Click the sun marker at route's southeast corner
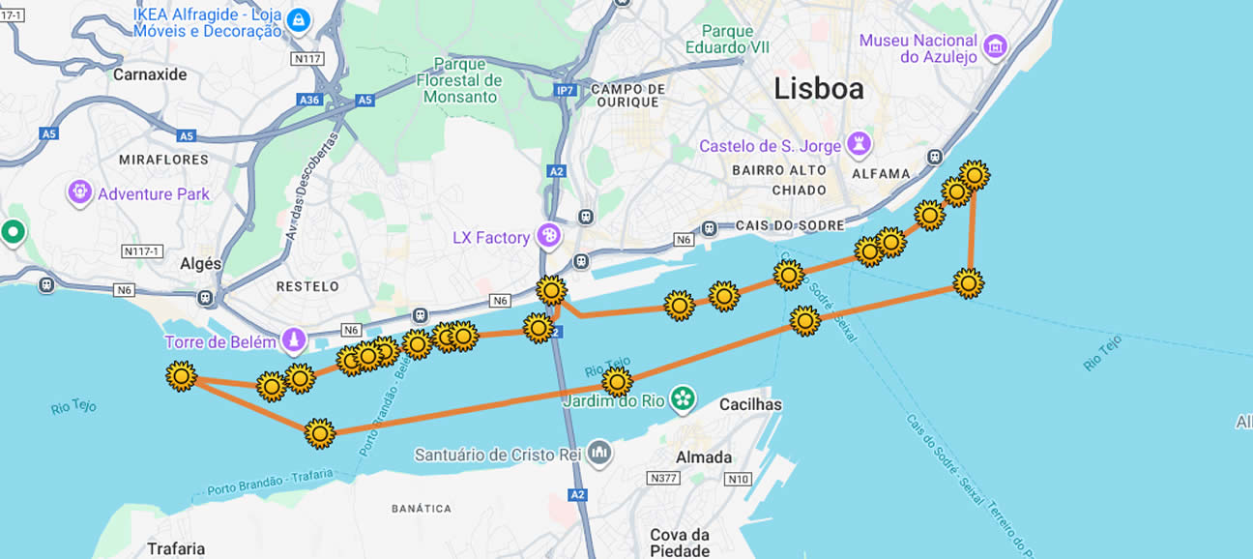 [x=968, y=283]
